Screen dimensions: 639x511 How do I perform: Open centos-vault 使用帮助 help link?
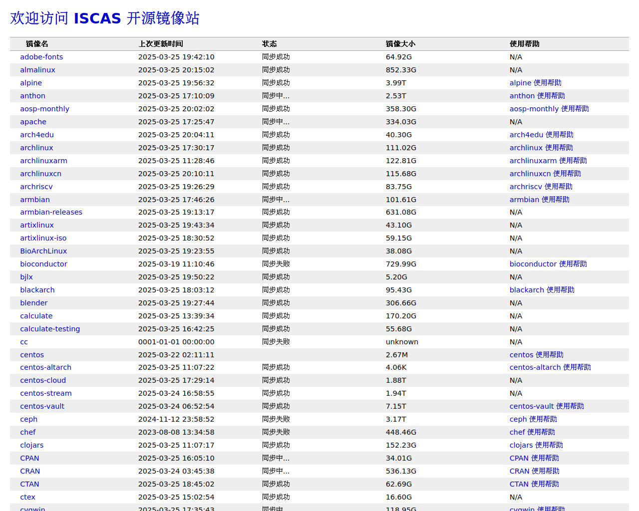click(547, 406)
